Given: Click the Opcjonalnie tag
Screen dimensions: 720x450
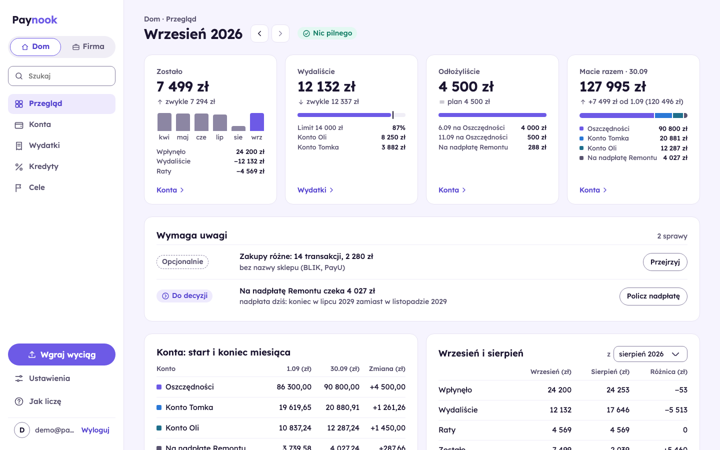Looking at the screenshot, I should tap(182, 262).
